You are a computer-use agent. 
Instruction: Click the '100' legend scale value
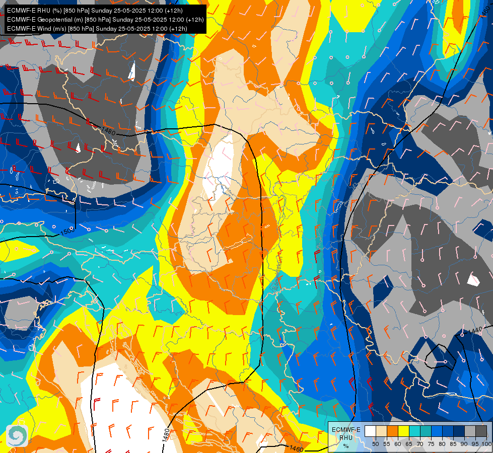[x=486, y=444]
